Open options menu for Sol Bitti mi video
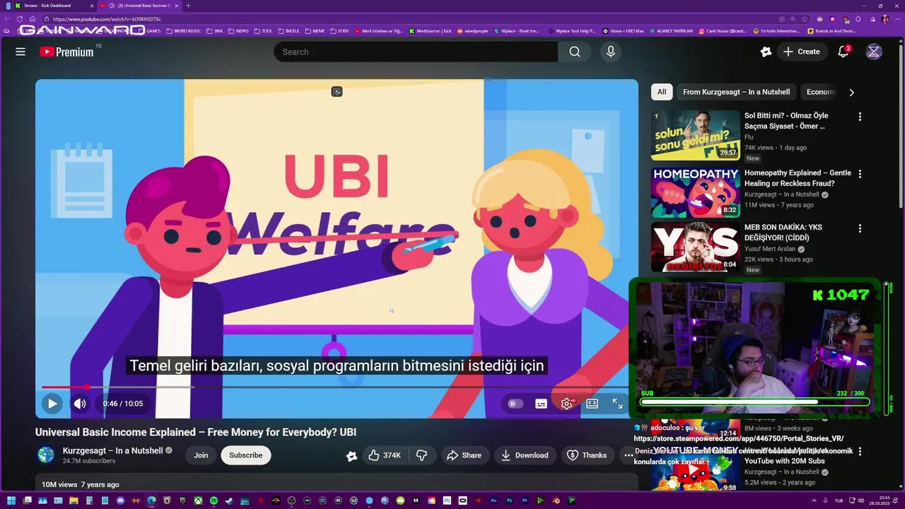The image size is (905, 509). click(x=860, y=117)
